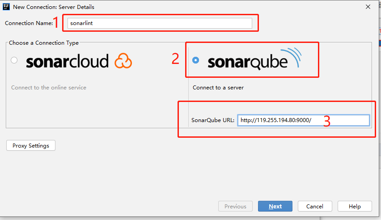Screen dimensions: 381x220
Task: Click the sonarqube logo
Action: [254, 59]
